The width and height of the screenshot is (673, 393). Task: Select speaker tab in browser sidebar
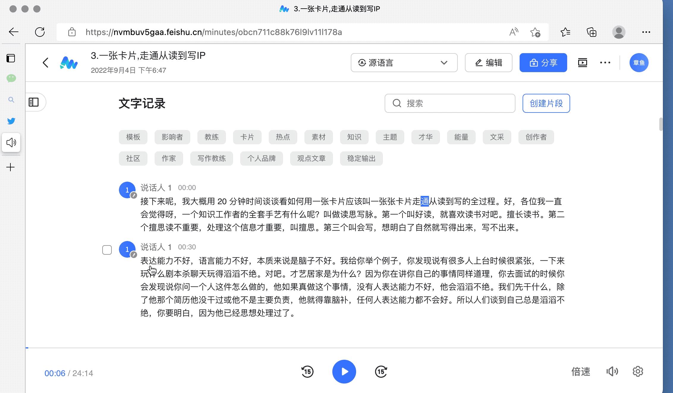11,142
